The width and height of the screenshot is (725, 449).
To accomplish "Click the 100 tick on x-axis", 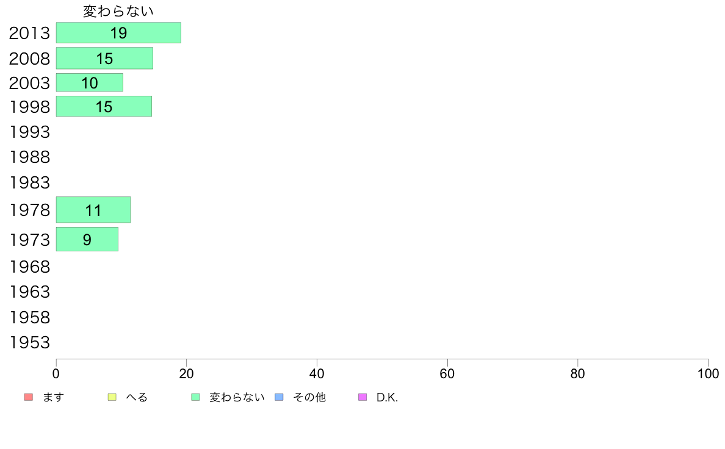I will pyautogui.click(x=708, y=373).
